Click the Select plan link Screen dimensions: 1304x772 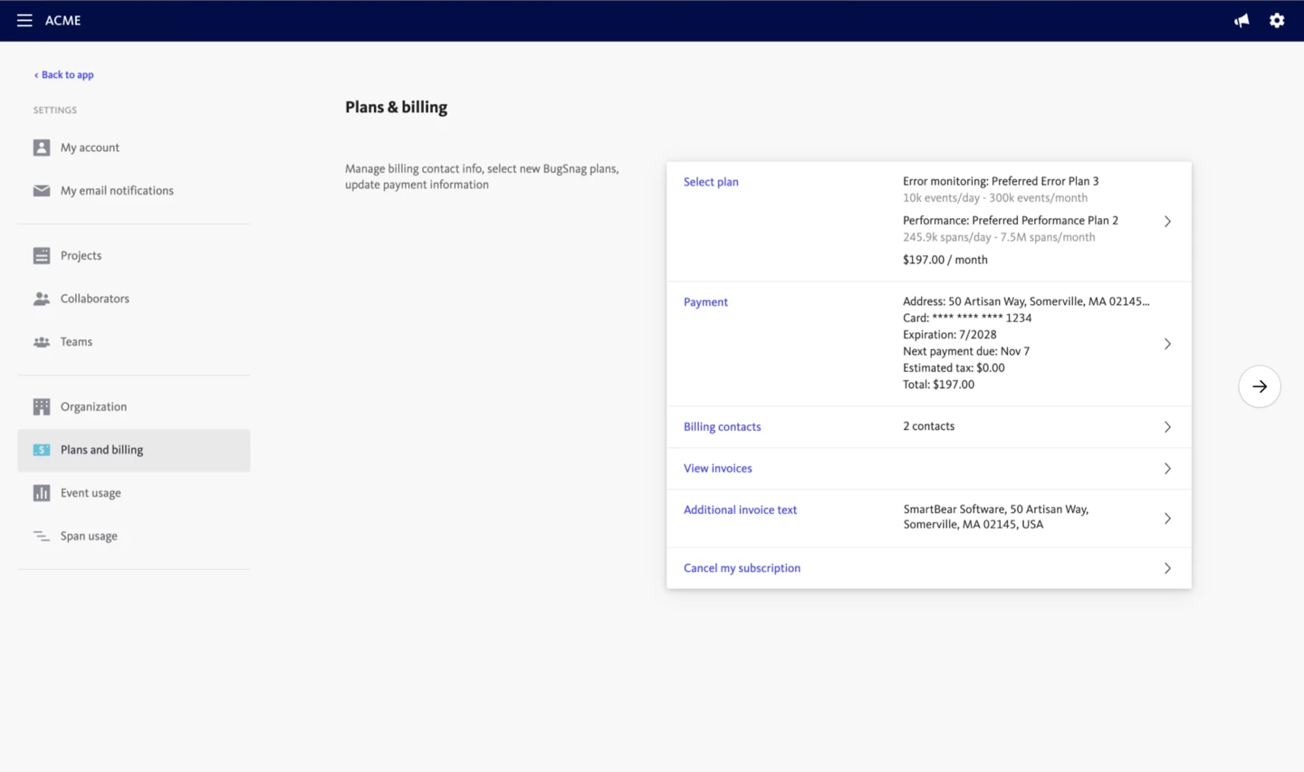(x=711, y=182)
